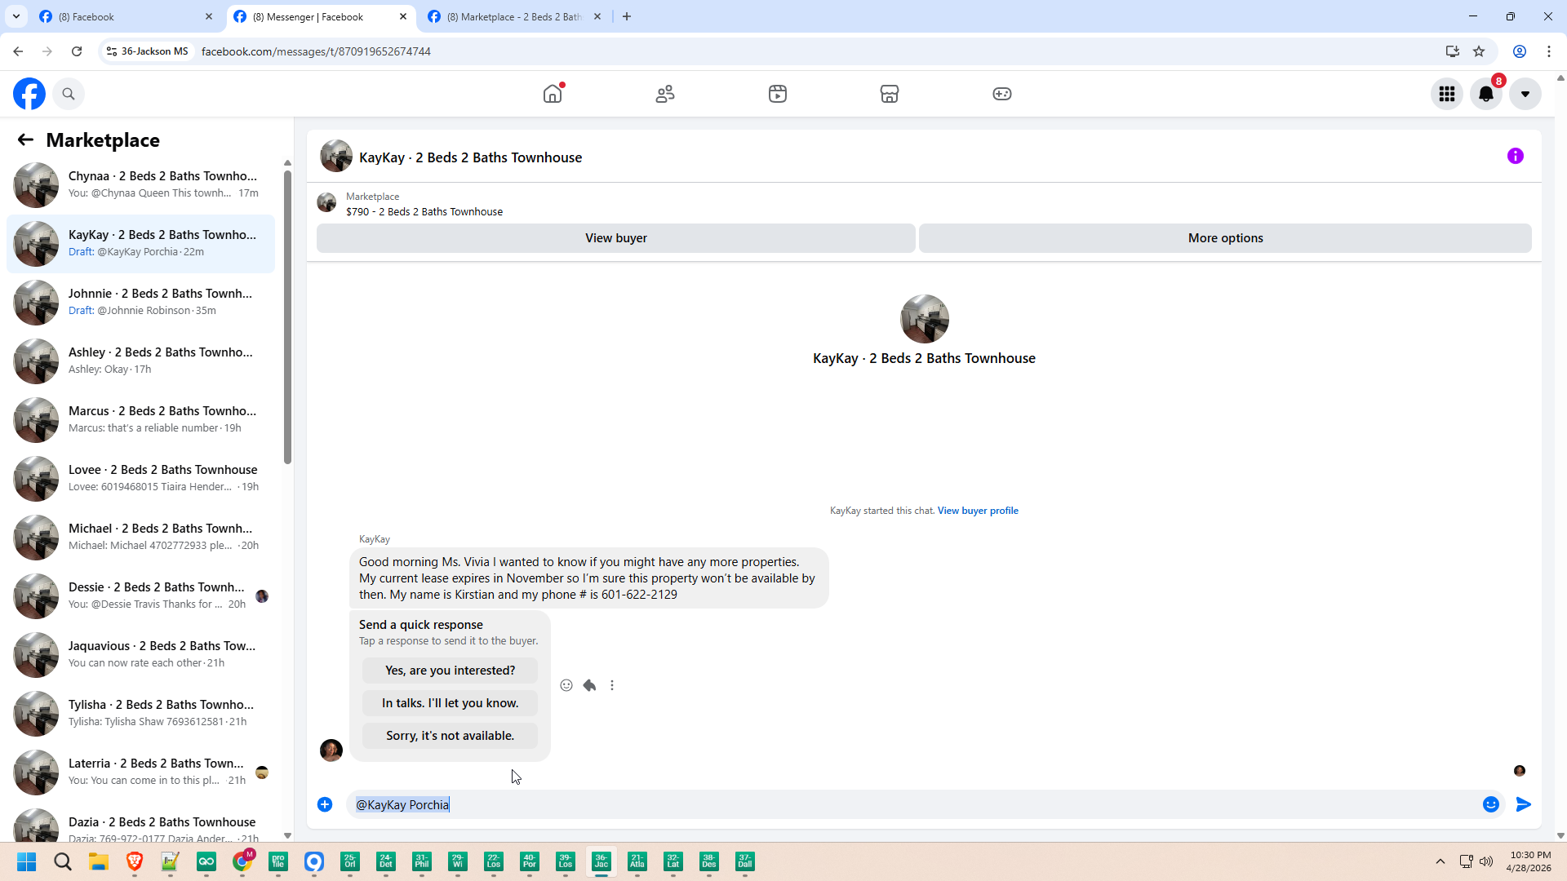Click the View buyer profile link
The width and height of the screenshot is (1567, 881).
978,511
